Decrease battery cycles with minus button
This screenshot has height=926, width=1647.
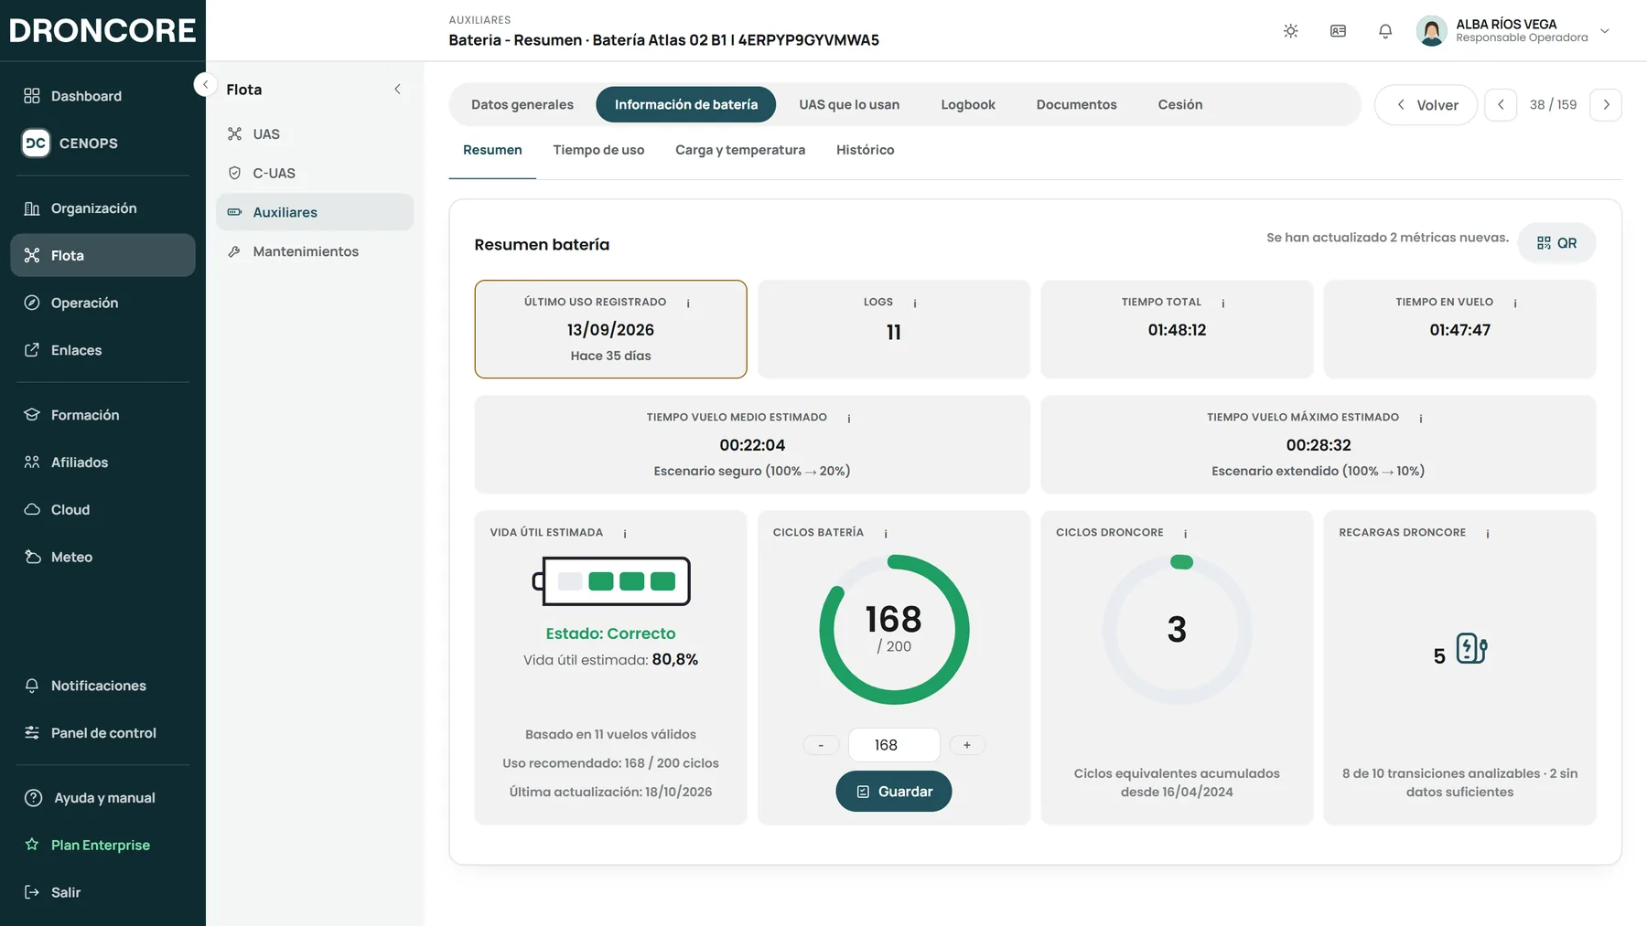pyautogui.click(x=821, y=745)
